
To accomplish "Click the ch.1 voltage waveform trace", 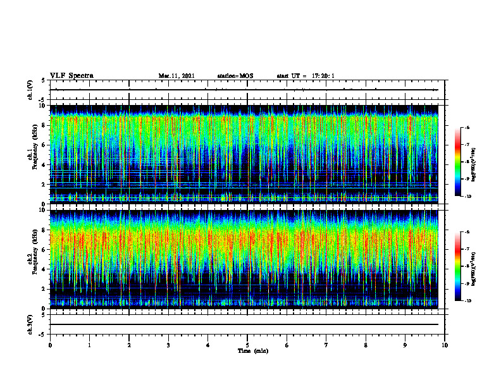I will click(x=244, y=90).
